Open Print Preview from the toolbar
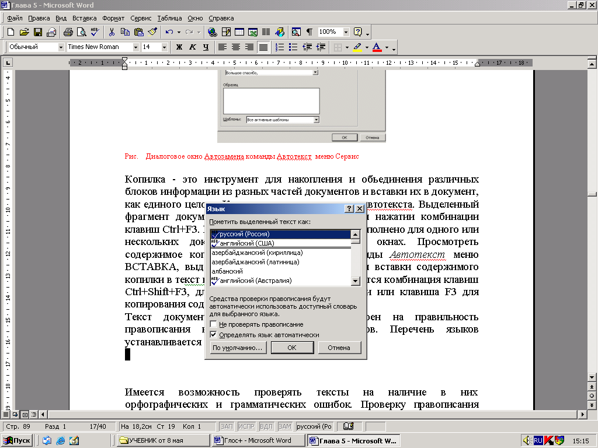The width and height of the screenshot is (598, 448). [81, 32]
